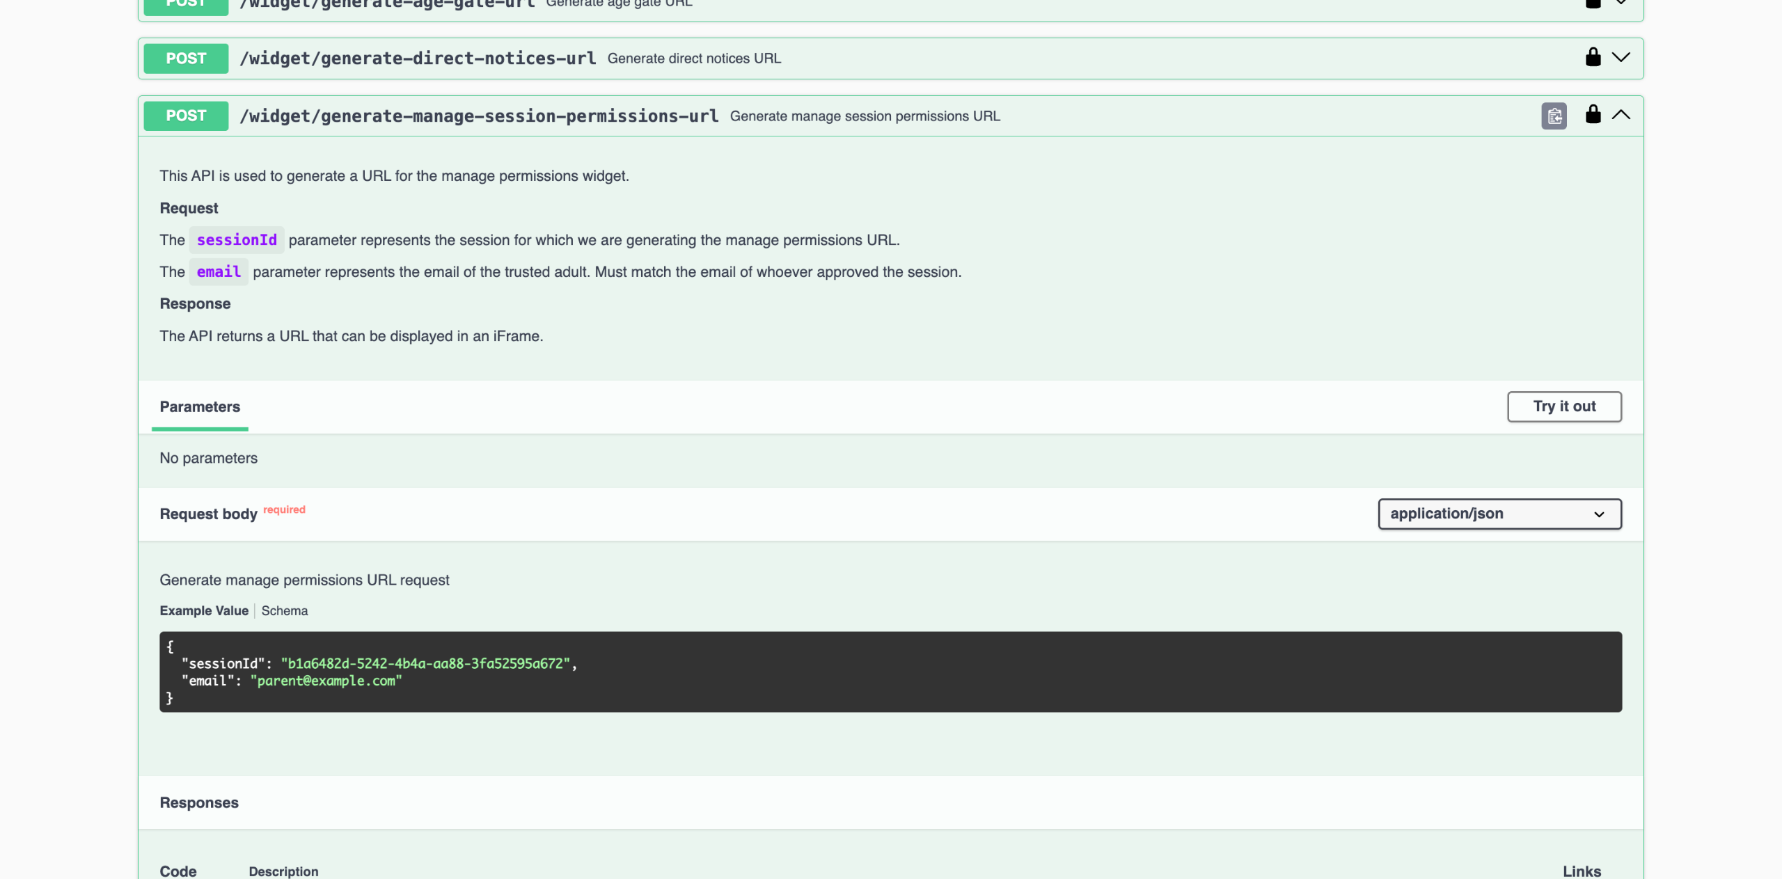Click the sessionId inline code label
This screenshot has width=1782, height=879.
[x=237, y=240]
